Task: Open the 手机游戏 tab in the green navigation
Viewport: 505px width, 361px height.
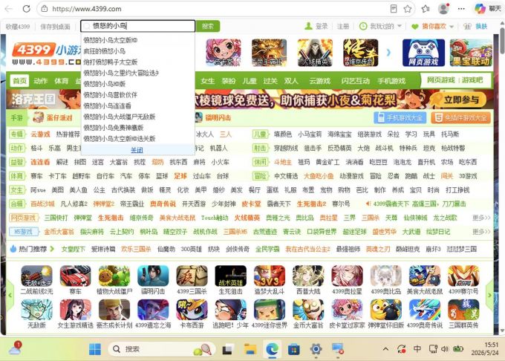Action: pyautogui.click(x=391, y=81)
